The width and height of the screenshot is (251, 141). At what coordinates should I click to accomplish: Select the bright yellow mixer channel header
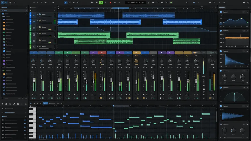point(137,53)
